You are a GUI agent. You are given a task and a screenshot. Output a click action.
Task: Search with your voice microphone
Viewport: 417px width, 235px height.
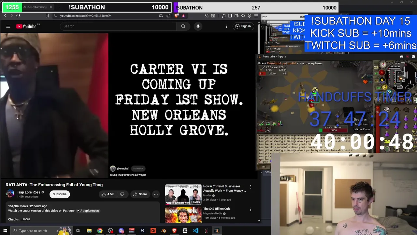pyautogui.click(x=198, y=26)
